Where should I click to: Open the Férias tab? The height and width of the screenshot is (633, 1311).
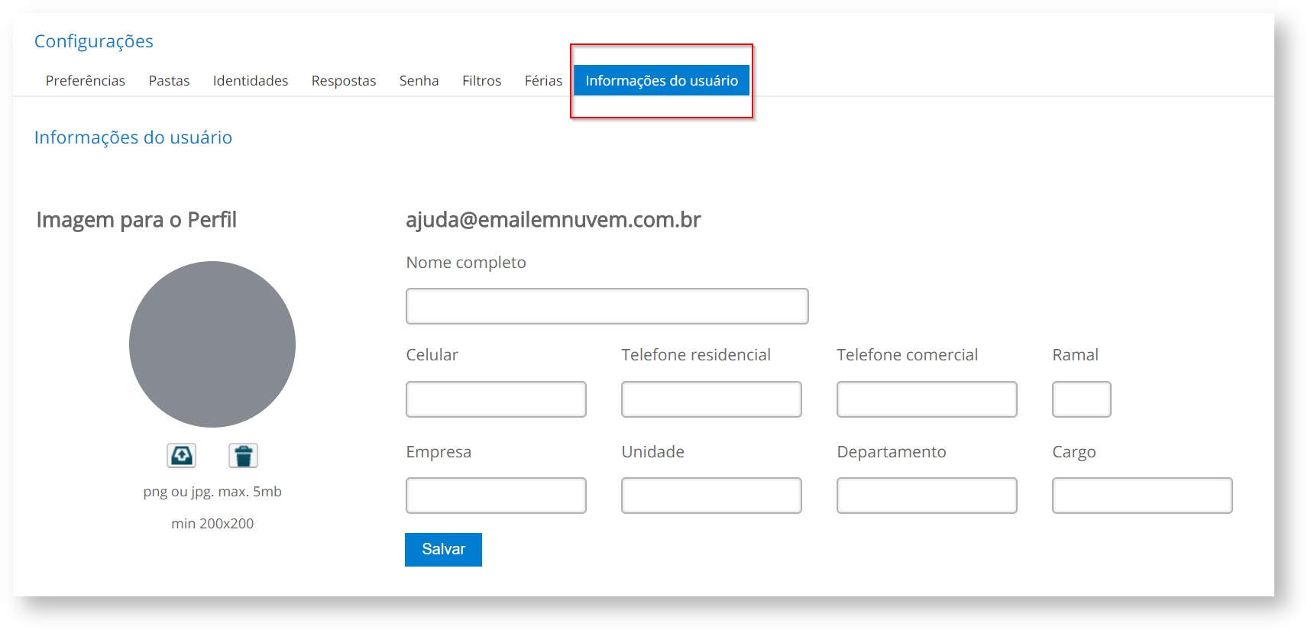coord(543,81)
